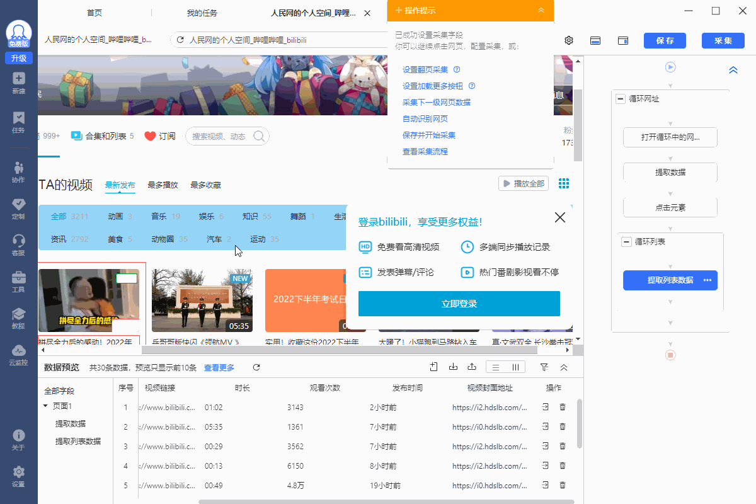Click the three-dot menu on 提取列表数据 step
756x504 pixels.
707,280
